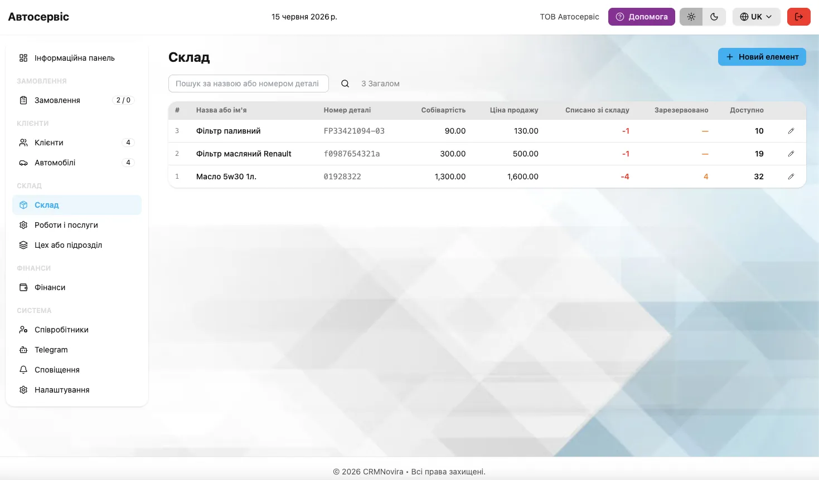Screen dimensions: 819x480
Task: Click the plus icon on Новий елемент
Action: (730, 57)
